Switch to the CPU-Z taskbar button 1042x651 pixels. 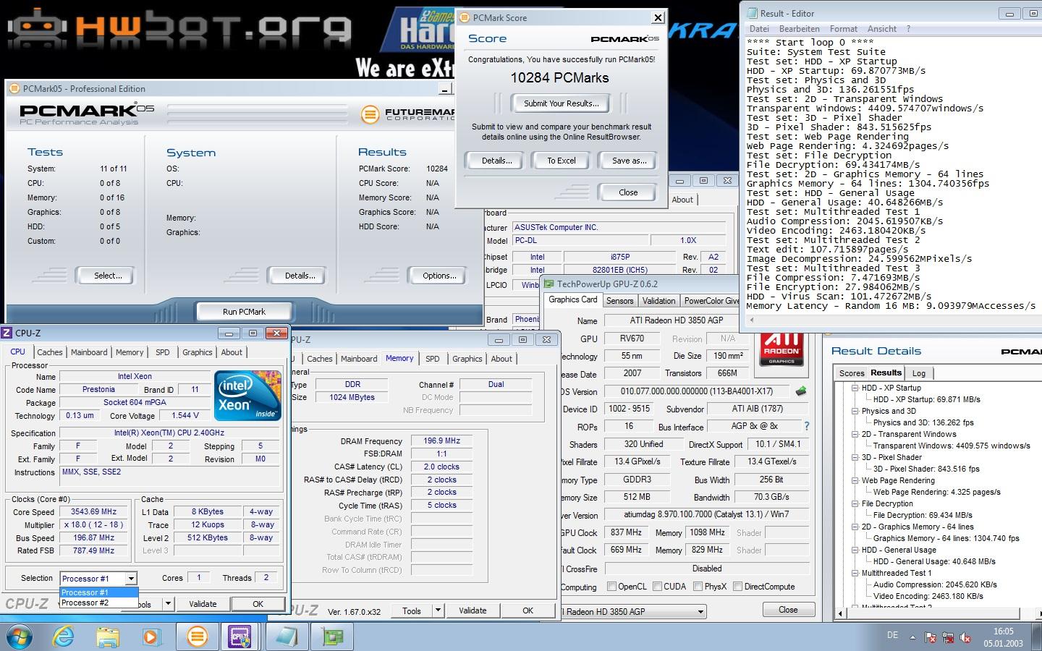[x=240, y=637]
